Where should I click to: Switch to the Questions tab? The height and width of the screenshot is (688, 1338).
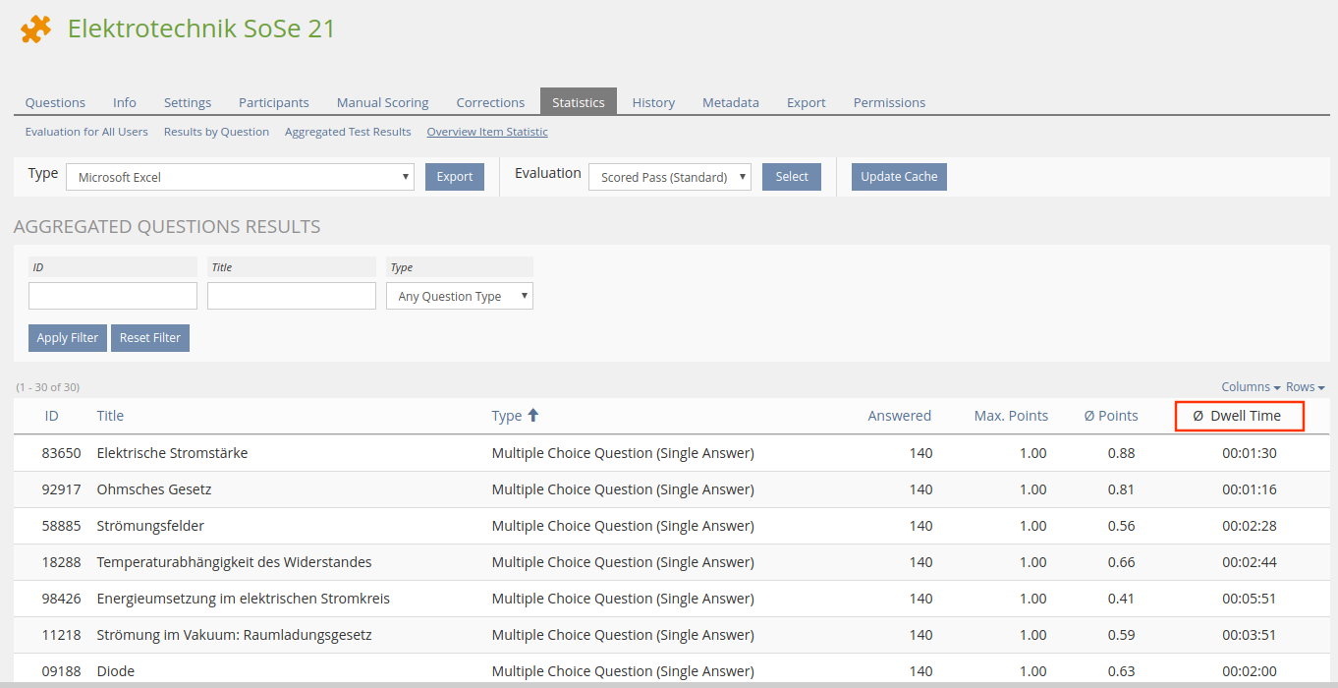(55, 102)
